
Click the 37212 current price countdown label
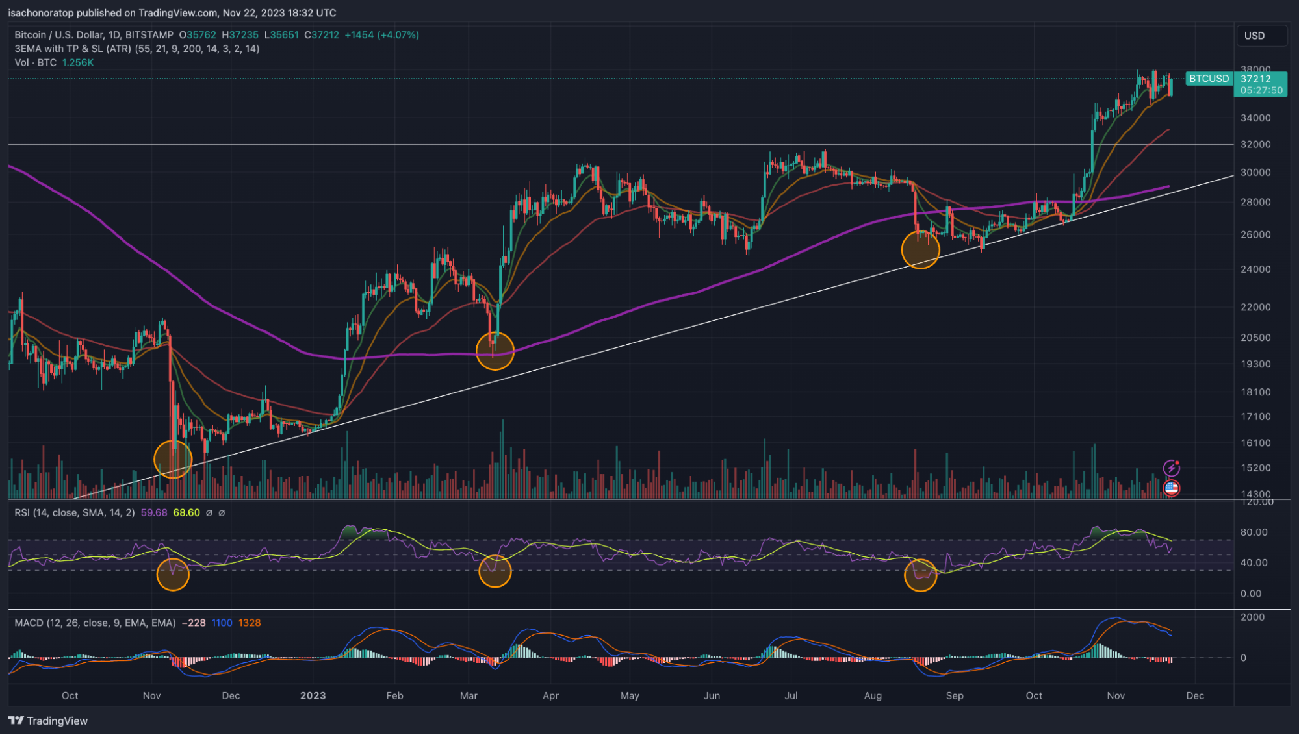point(1261,84)
